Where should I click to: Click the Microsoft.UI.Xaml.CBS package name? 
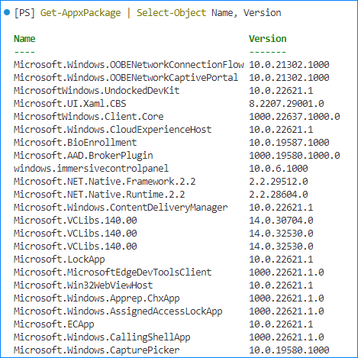pos(70,104)
